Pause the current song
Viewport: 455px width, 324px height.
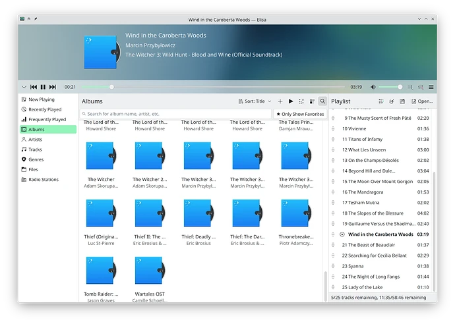point(43,87)
